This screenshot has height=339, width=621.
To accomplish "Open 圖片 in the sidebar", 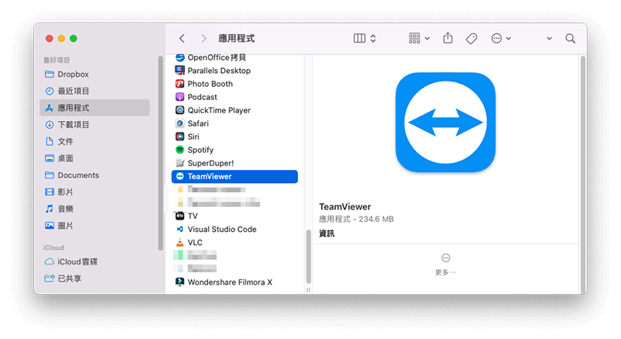I will [x=95, y=226].
